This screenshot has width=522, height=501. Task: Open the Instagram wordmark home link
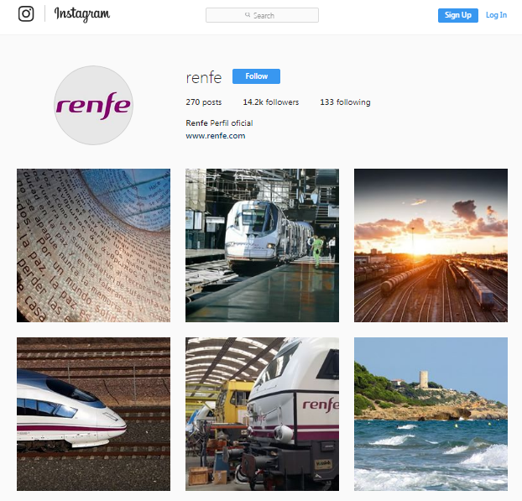tap(82, 14)
